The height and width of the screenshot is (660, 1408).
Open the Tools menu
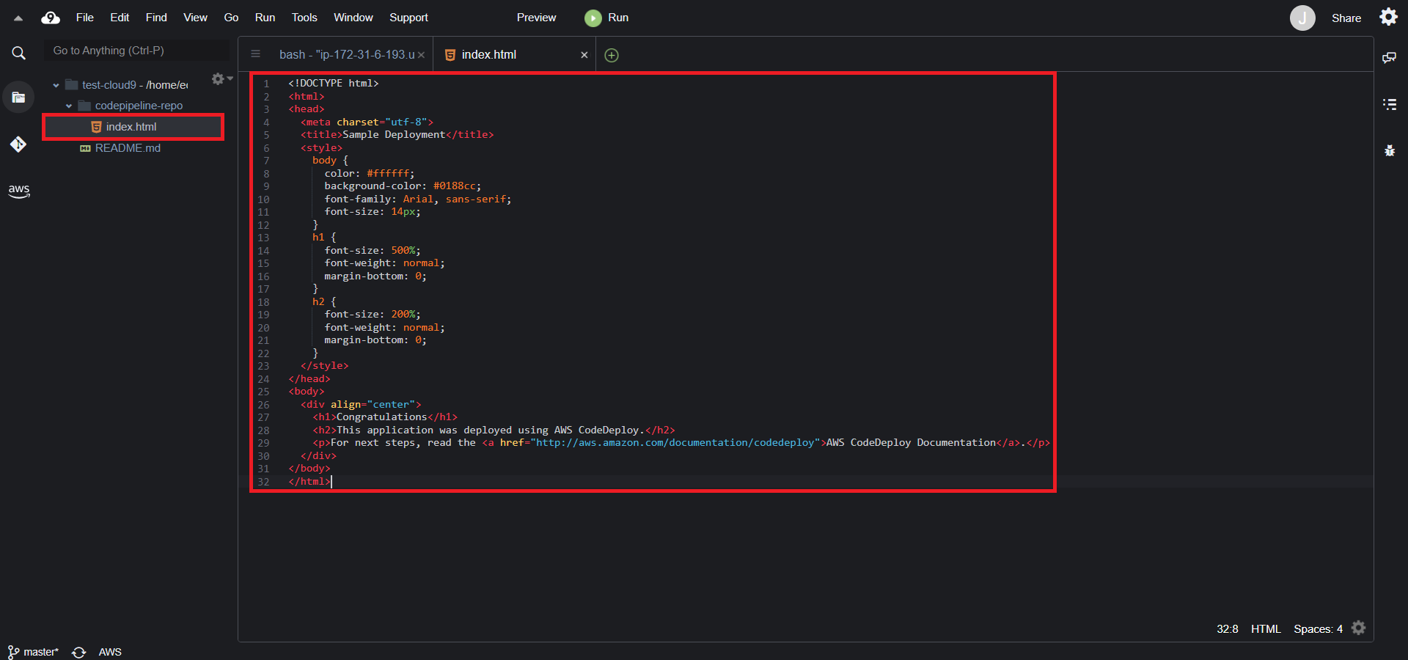pos(304,18)
